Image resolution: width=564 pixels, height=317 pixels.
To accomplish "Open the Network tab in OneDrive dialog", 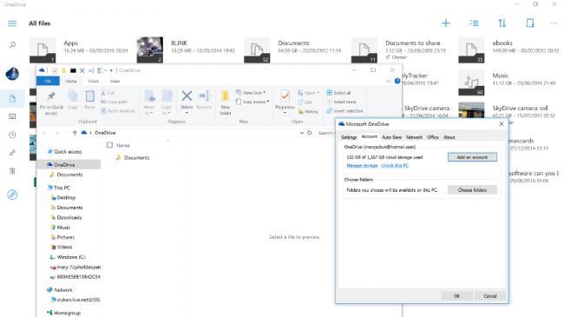I will [414, 137].
